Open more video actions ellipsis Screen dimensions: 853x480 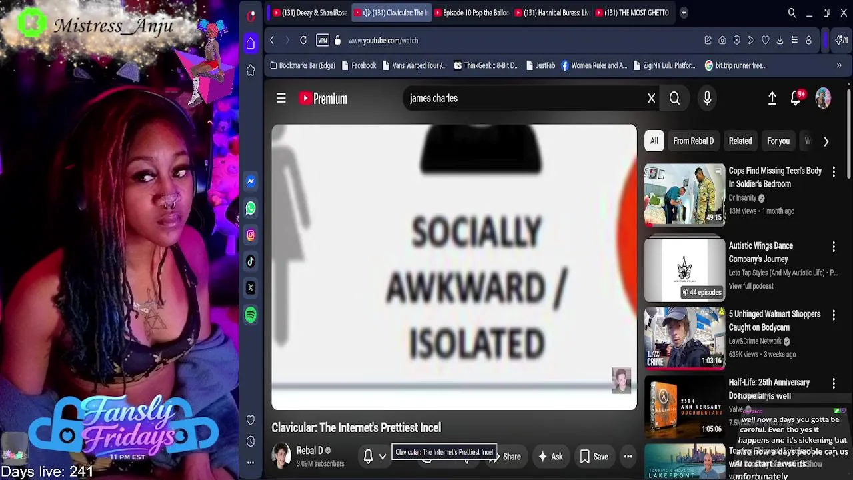628,457
